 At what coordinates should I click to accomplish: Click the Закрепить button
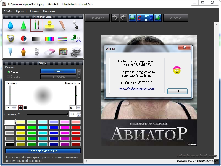point(176,18)
